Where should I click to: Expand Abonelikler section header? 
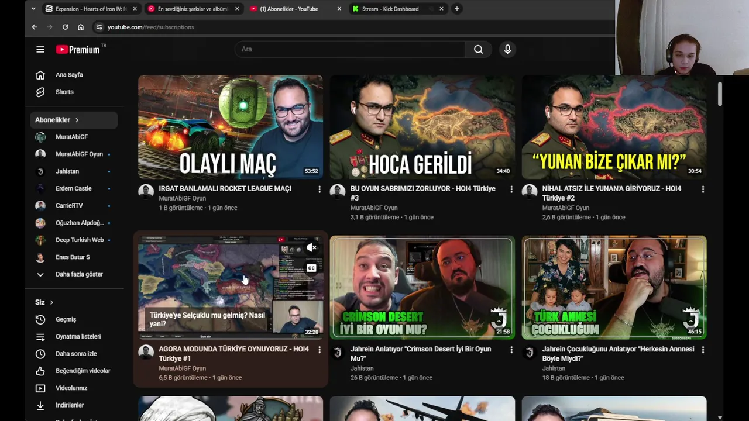74,120
